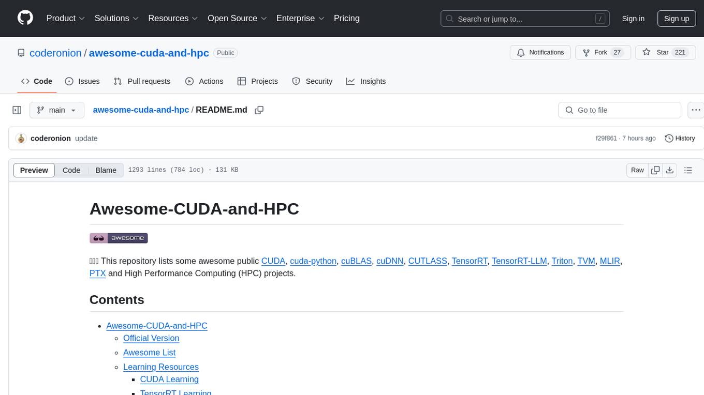The height and width of the screenshot is (395, 704).
Task: Open the cuda-python link
Action: point(313,261)
